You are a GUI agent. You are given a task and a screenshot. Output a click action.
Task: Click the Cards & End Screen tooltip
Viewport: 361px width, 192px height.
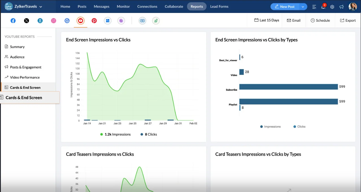pos(30,97)
